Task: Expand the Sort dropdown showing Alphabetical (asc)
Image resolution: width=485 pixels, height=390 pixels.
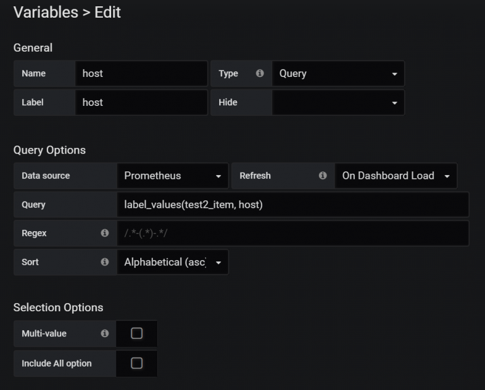Action: (172, 262)
